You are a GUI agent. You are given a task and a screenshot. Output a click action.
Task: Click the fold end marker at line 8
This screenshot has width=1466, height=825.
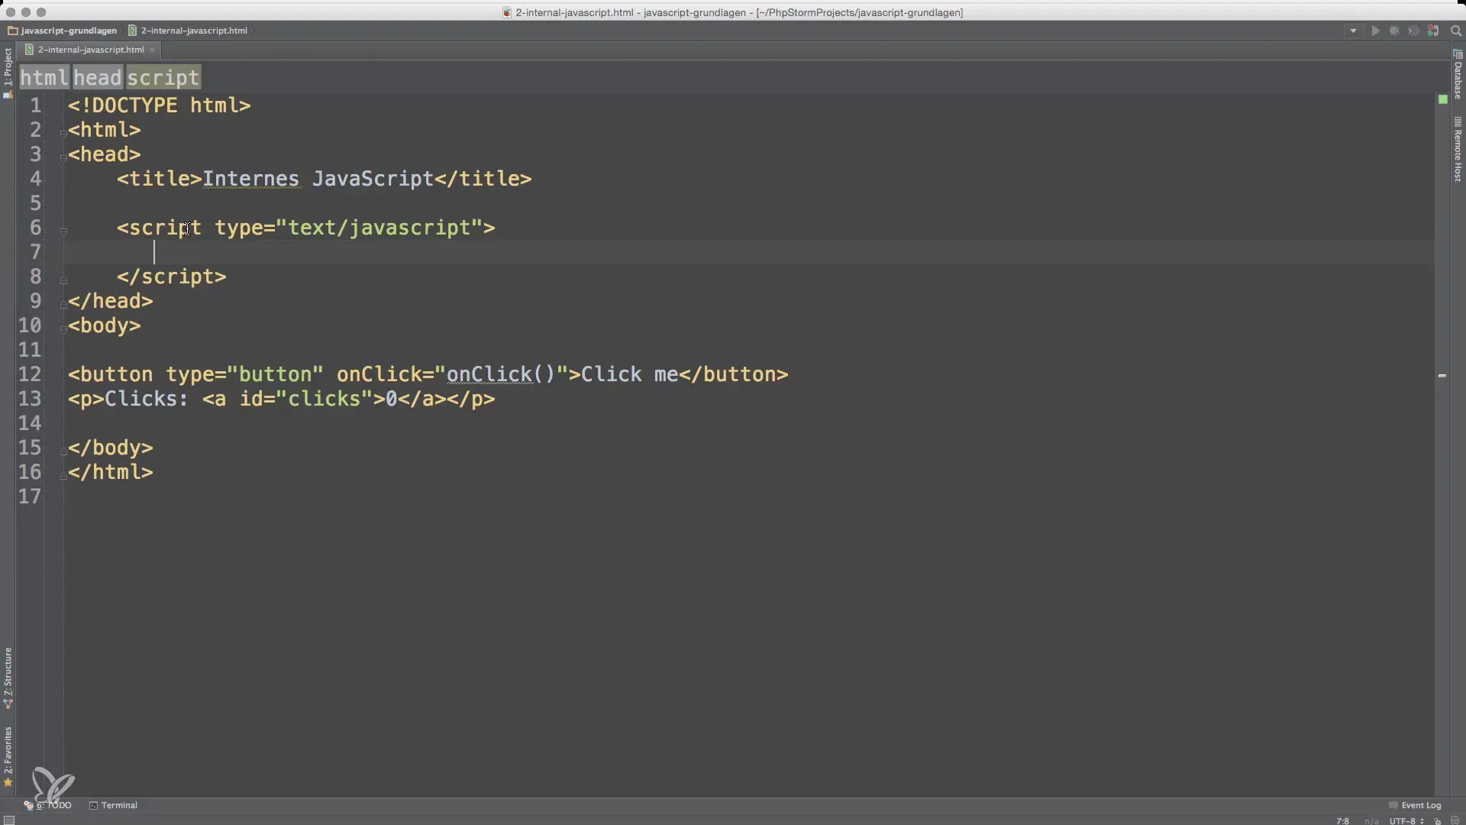click(63, 280)
